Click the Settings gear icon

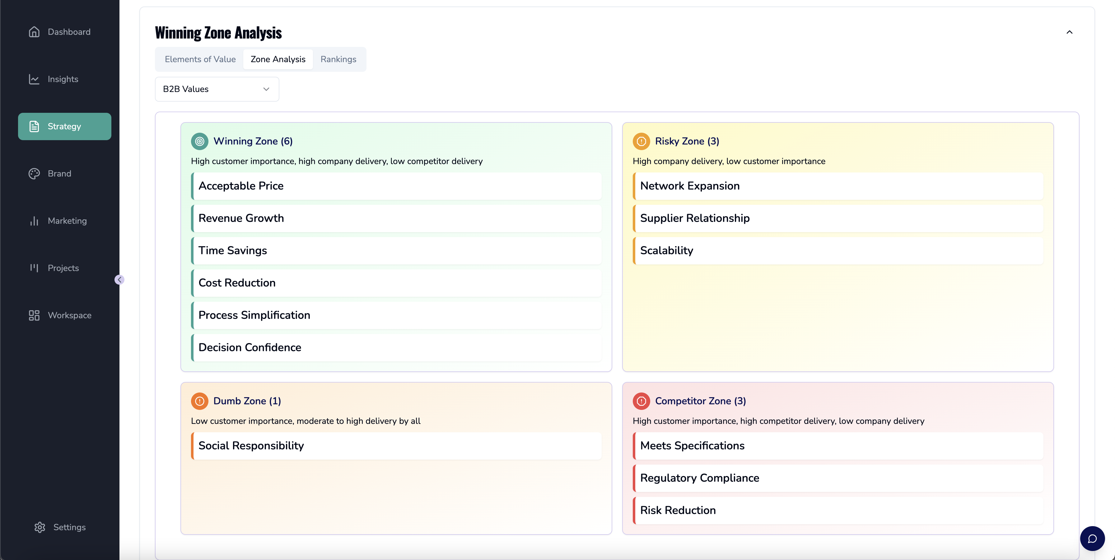coord(40,527)
